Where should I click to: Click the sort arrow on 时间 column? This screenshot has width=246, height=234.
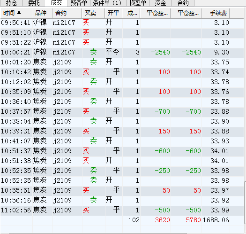19,13
